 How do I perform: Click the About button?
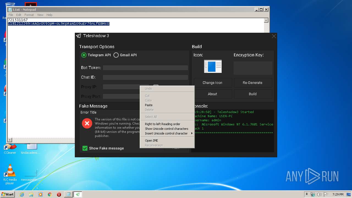213,94
